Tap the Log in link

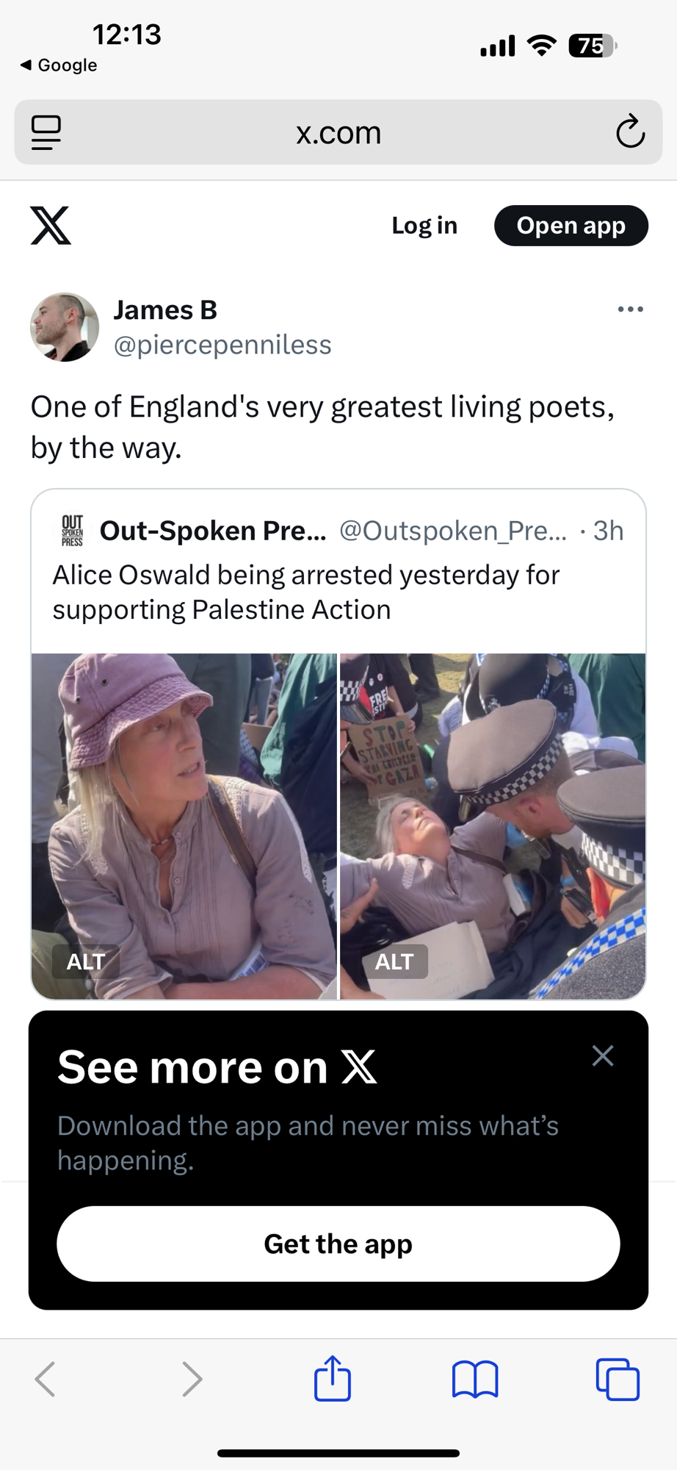pos(424,226)
